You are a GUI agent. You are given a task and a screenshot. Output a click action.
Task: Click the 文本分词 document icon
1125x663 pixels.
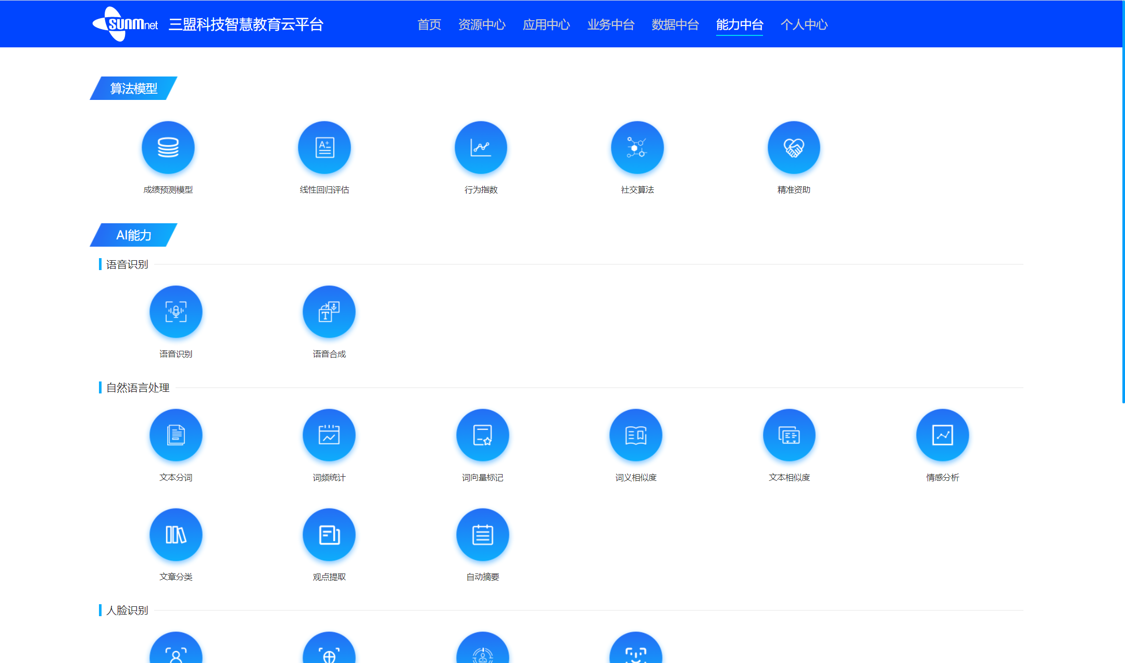point(176,435)
